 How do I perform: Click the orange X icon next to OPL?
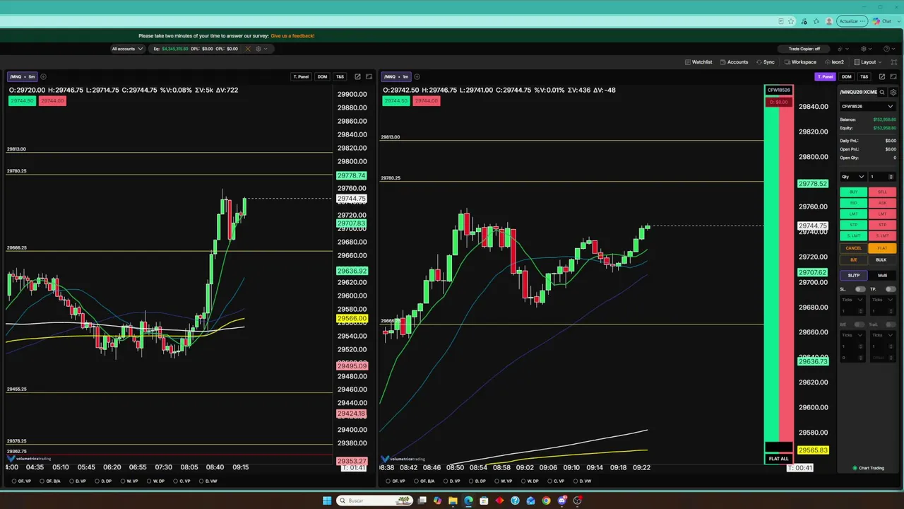point(248,49)
